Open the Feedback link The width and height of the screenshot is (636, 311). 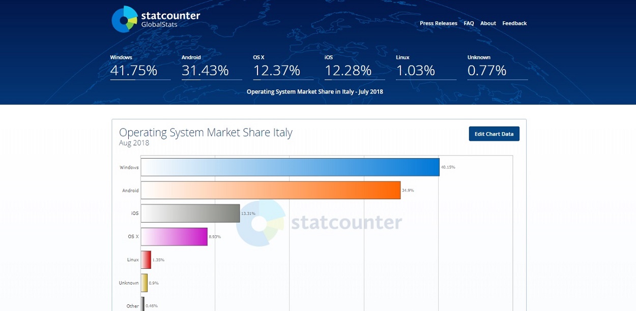pos(514,23)
